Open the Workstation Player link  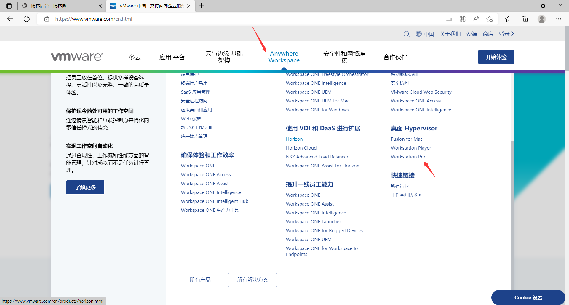point(411,148)
